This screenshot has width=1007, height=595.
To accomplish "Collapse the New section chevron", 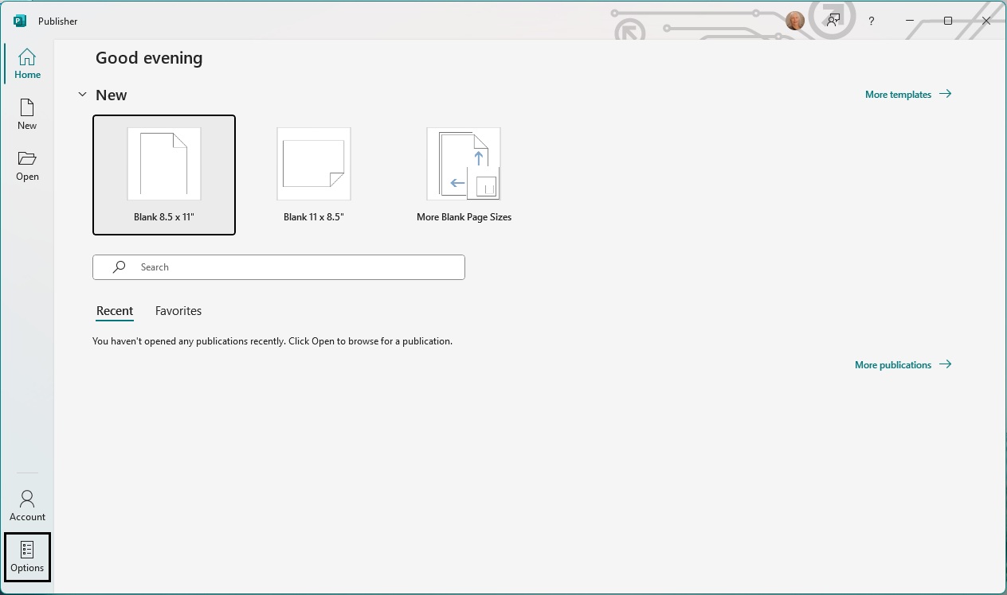I will [82, 95].
